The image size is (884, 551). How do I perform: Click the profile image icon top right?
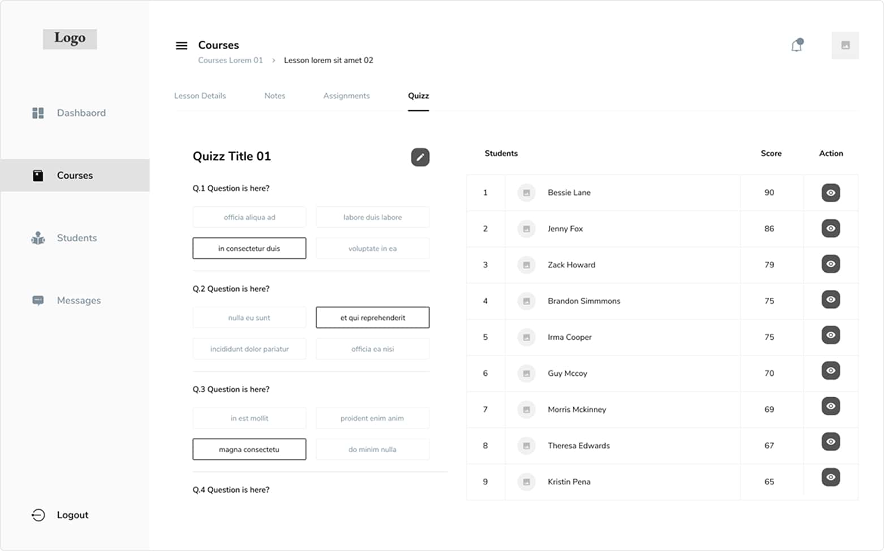(x=845, y=45)
